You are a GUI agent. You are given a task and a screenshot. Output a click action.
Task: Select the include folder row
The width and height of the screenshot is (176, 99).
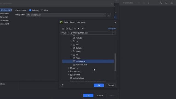[x=88, y=38]
